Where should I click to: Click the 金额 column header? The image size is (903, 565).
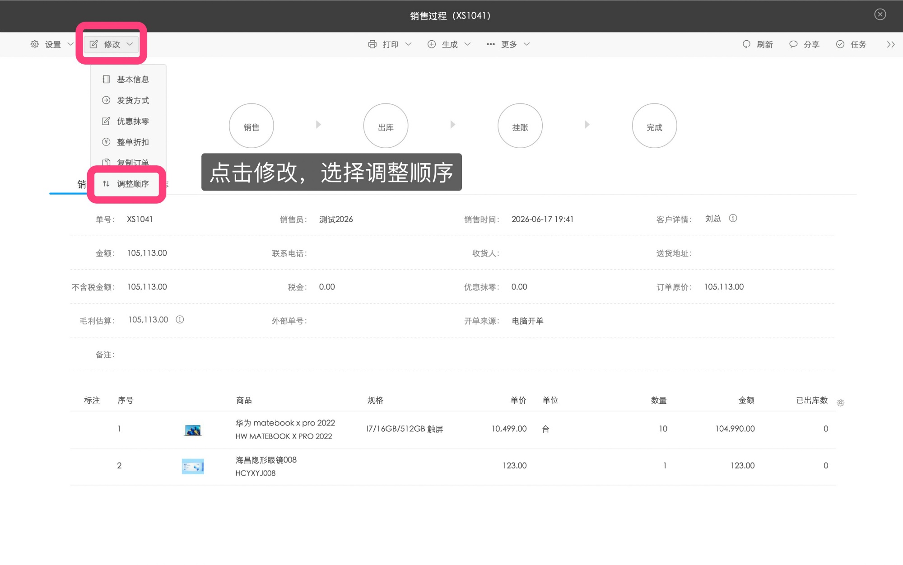(746, 401)
